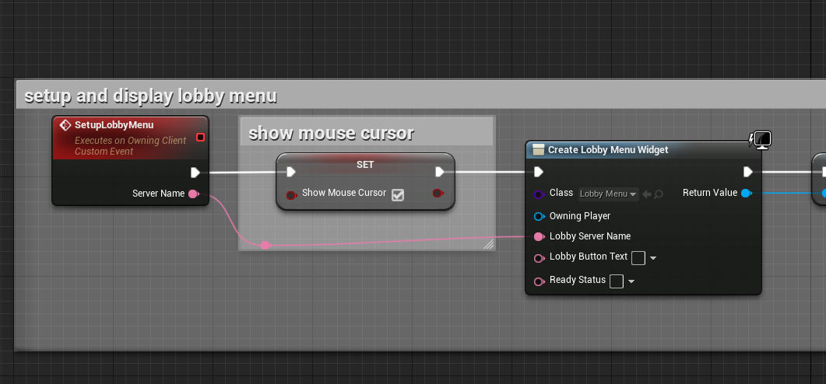Screen dimensions: 826x384
Task: Expand the Ready Status dropdown arrow
Action: pos(631,281)
